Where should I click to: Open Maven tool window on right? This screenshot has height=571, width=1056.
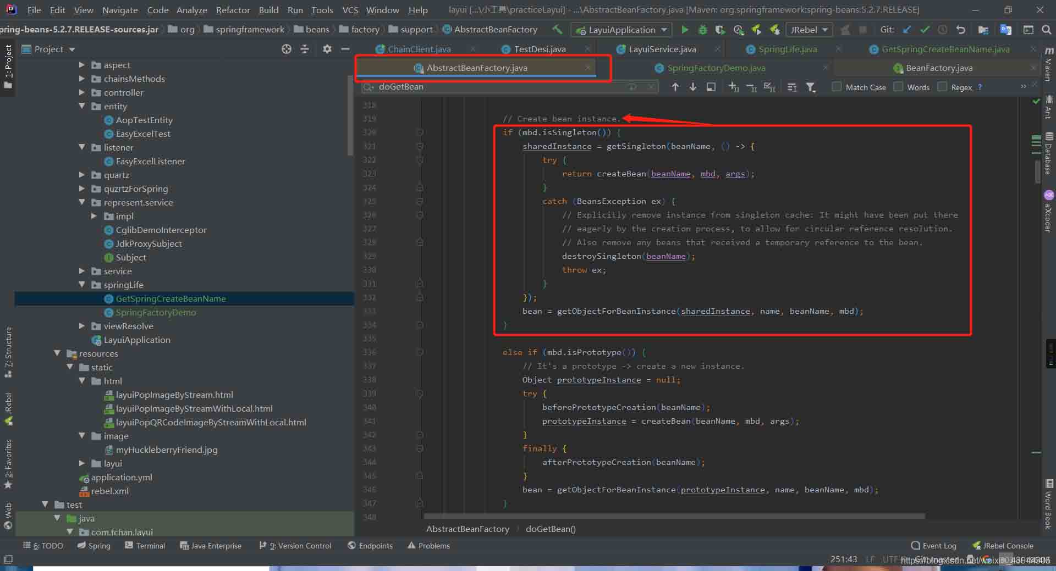point(1049,65)
